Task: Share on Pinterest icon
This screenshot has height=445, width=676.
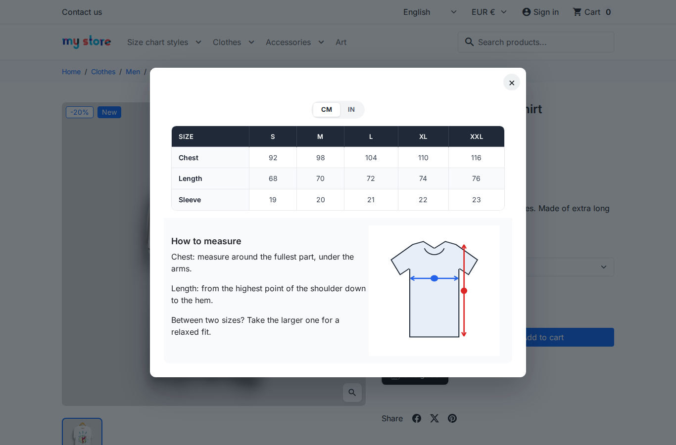Action: (x=452, y=418)
